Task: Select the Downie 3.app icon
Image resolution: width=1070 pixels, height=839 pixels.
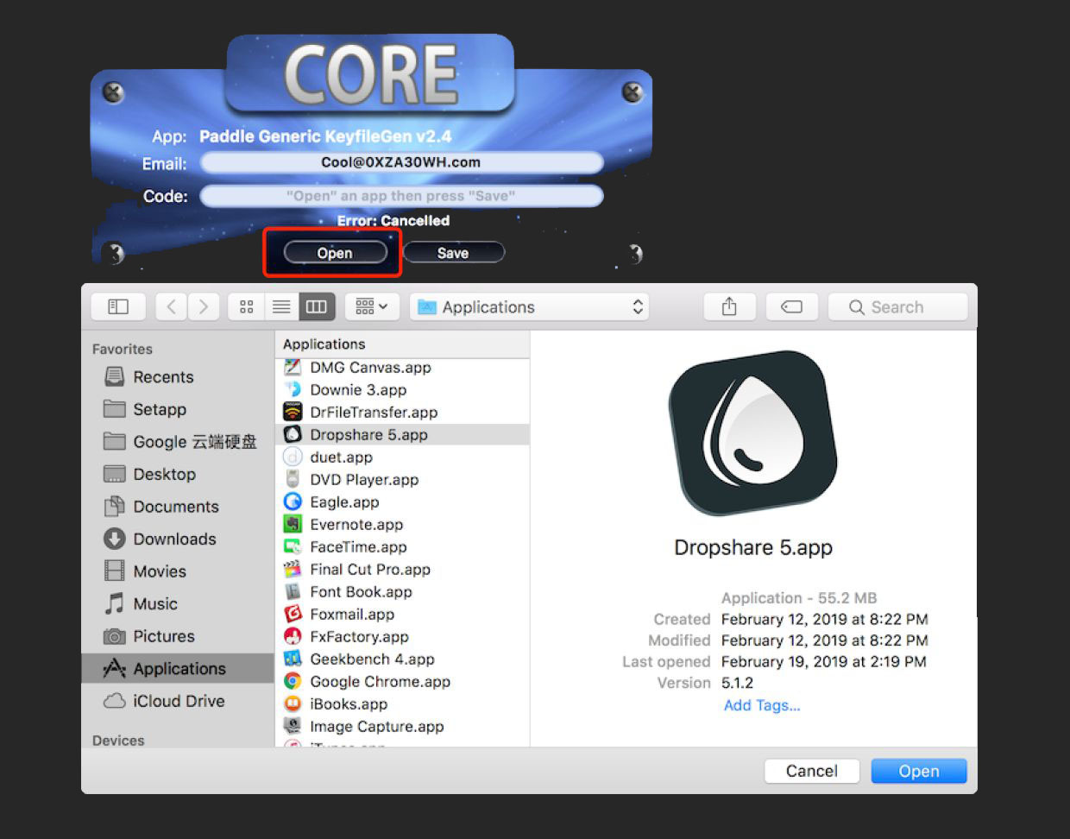Action: point(293,390)
